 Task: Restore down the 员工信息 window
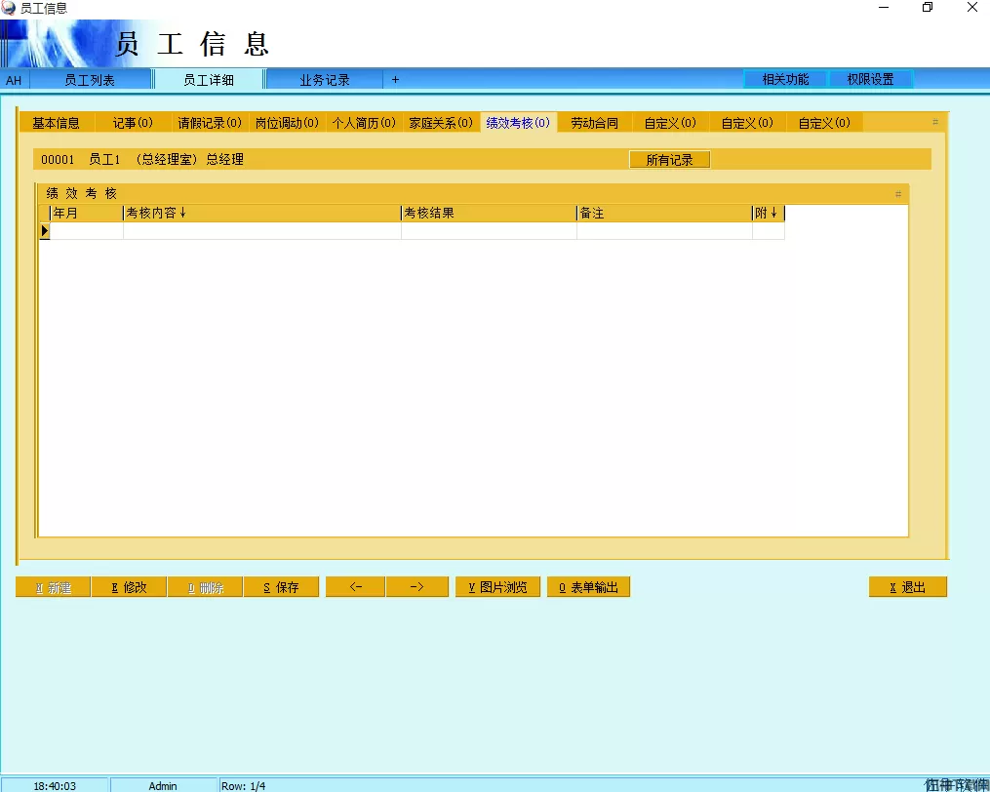click(x=928, y=8)
